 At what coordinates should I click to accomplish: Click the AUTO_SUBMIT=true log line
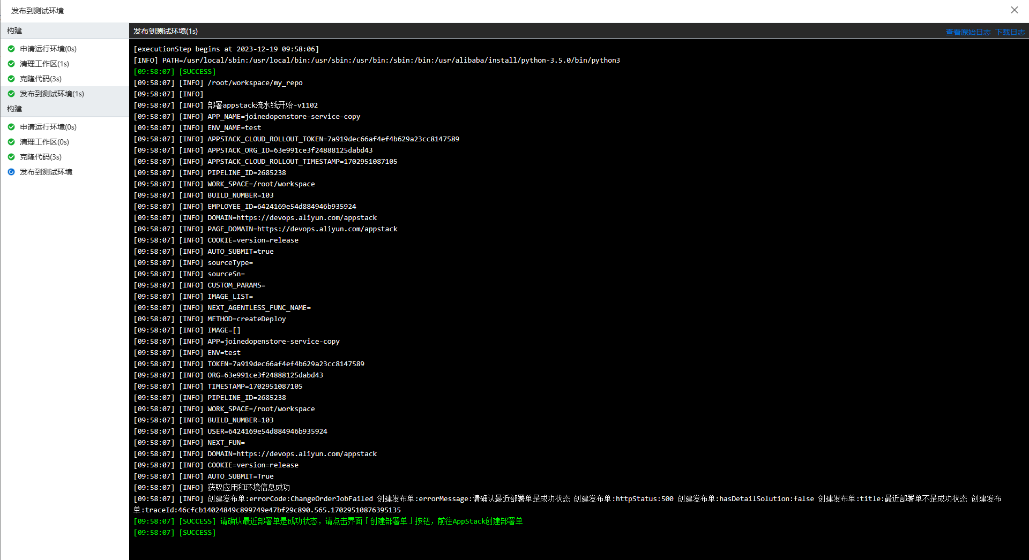[x=204, y=251]
